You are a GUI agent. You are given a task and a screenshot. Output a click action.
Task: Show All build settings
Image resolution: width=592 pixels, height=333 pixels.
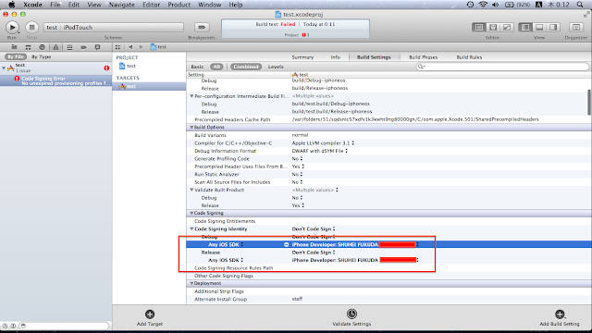pos(216,67)
